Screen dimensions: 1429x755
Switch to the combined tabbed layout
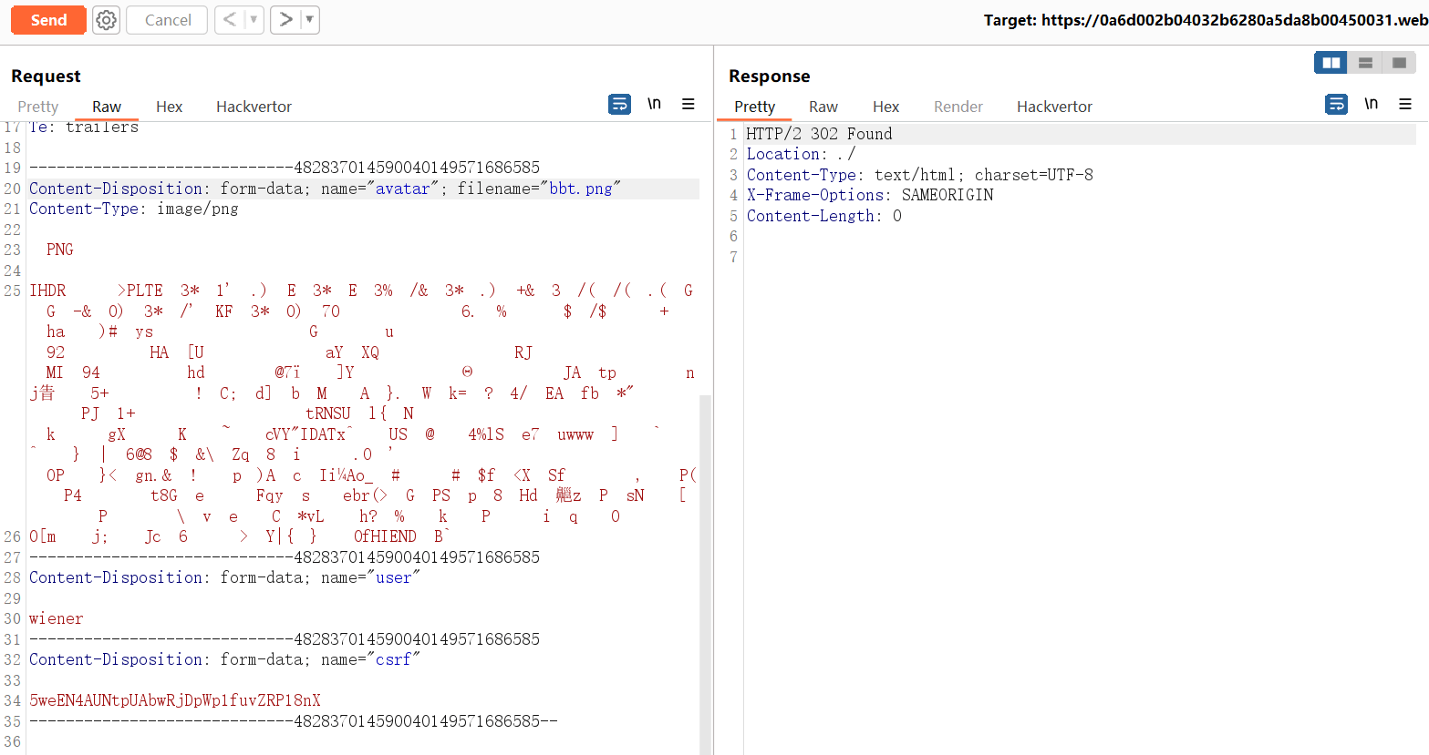click(x=1399, y=63)
